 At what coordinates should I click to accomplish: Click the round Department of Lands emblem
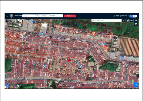11,16
